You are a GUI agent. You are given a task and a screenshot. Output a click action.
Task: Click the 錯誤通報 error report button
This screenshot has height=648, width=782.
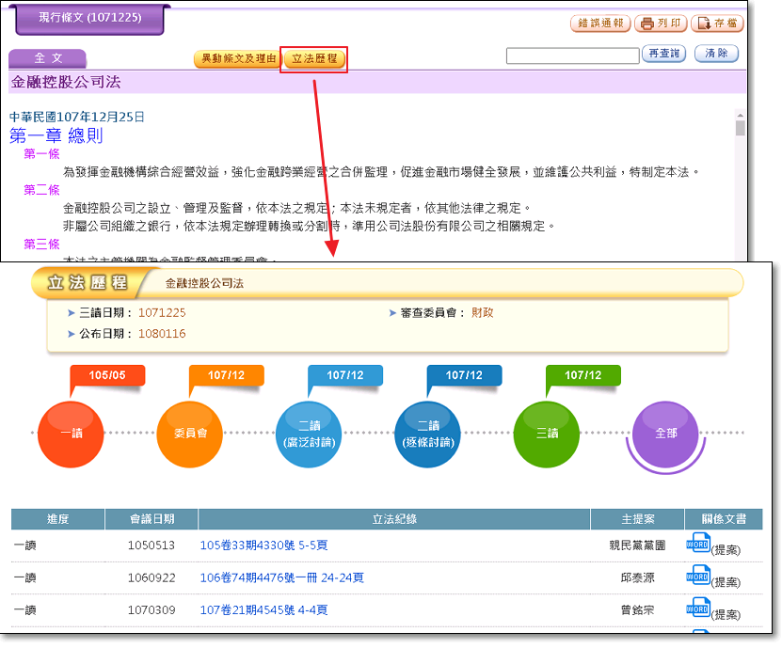coord(599,24)
